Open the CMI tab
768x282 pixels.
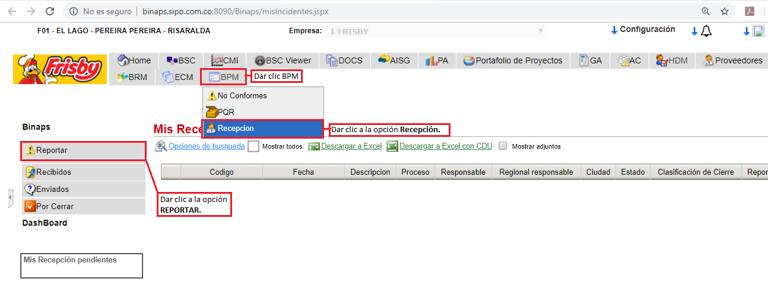click(225, 60)
